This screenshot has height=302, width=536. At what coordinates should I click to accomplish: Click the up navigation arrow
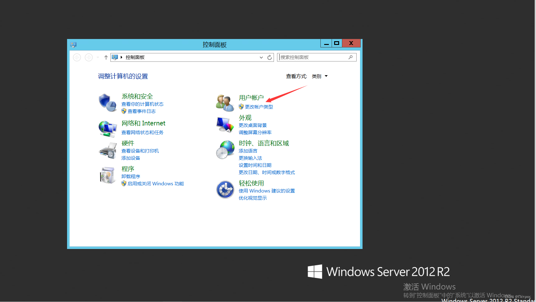pos(106,57)
